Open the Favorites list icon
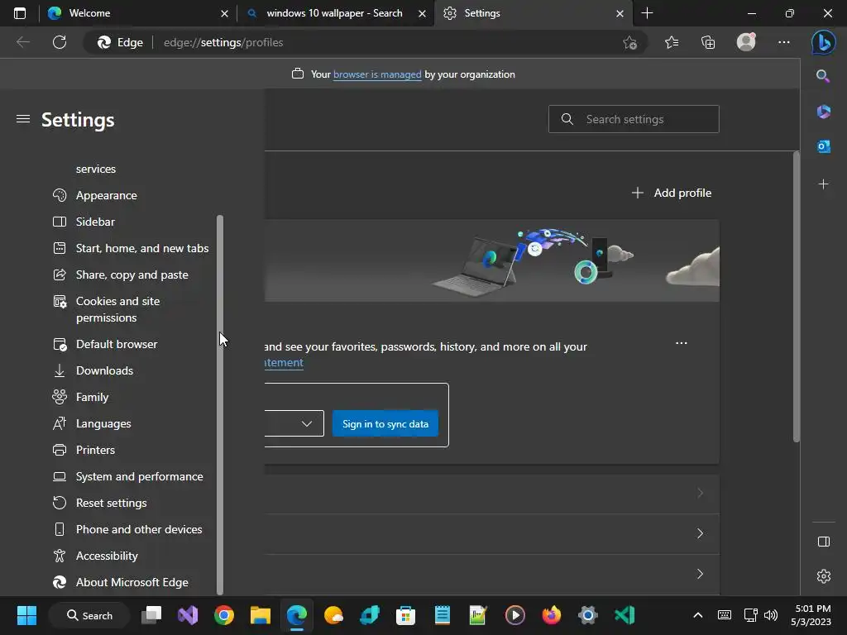 tap(672, 42)
